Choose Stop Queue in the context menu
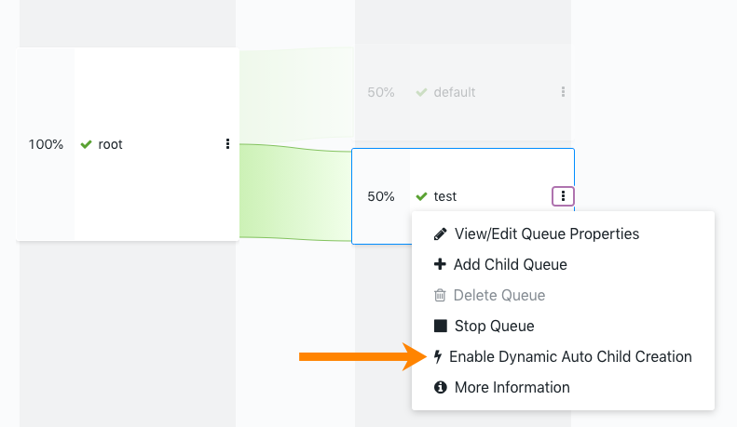The height and width of the screenshot is (427, 737). coord(495,326)
